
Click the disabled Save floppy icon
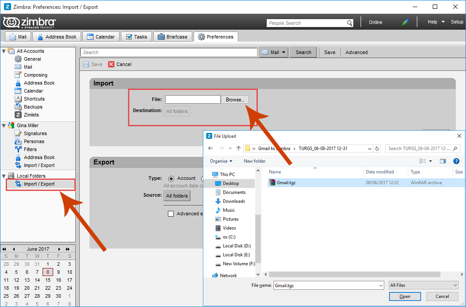pyautogui.click(x=86, y=64)
